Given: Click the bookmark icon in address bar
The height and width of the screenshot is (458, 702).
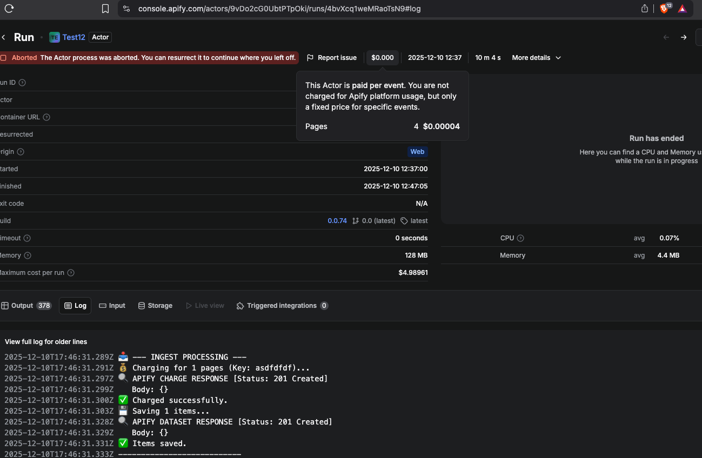Looking at the screenshot, I should 105,9.
